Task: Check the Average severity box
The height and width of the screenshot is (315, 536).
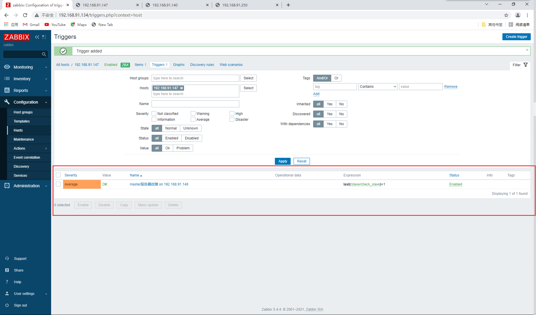Action: tap(193, 119)
